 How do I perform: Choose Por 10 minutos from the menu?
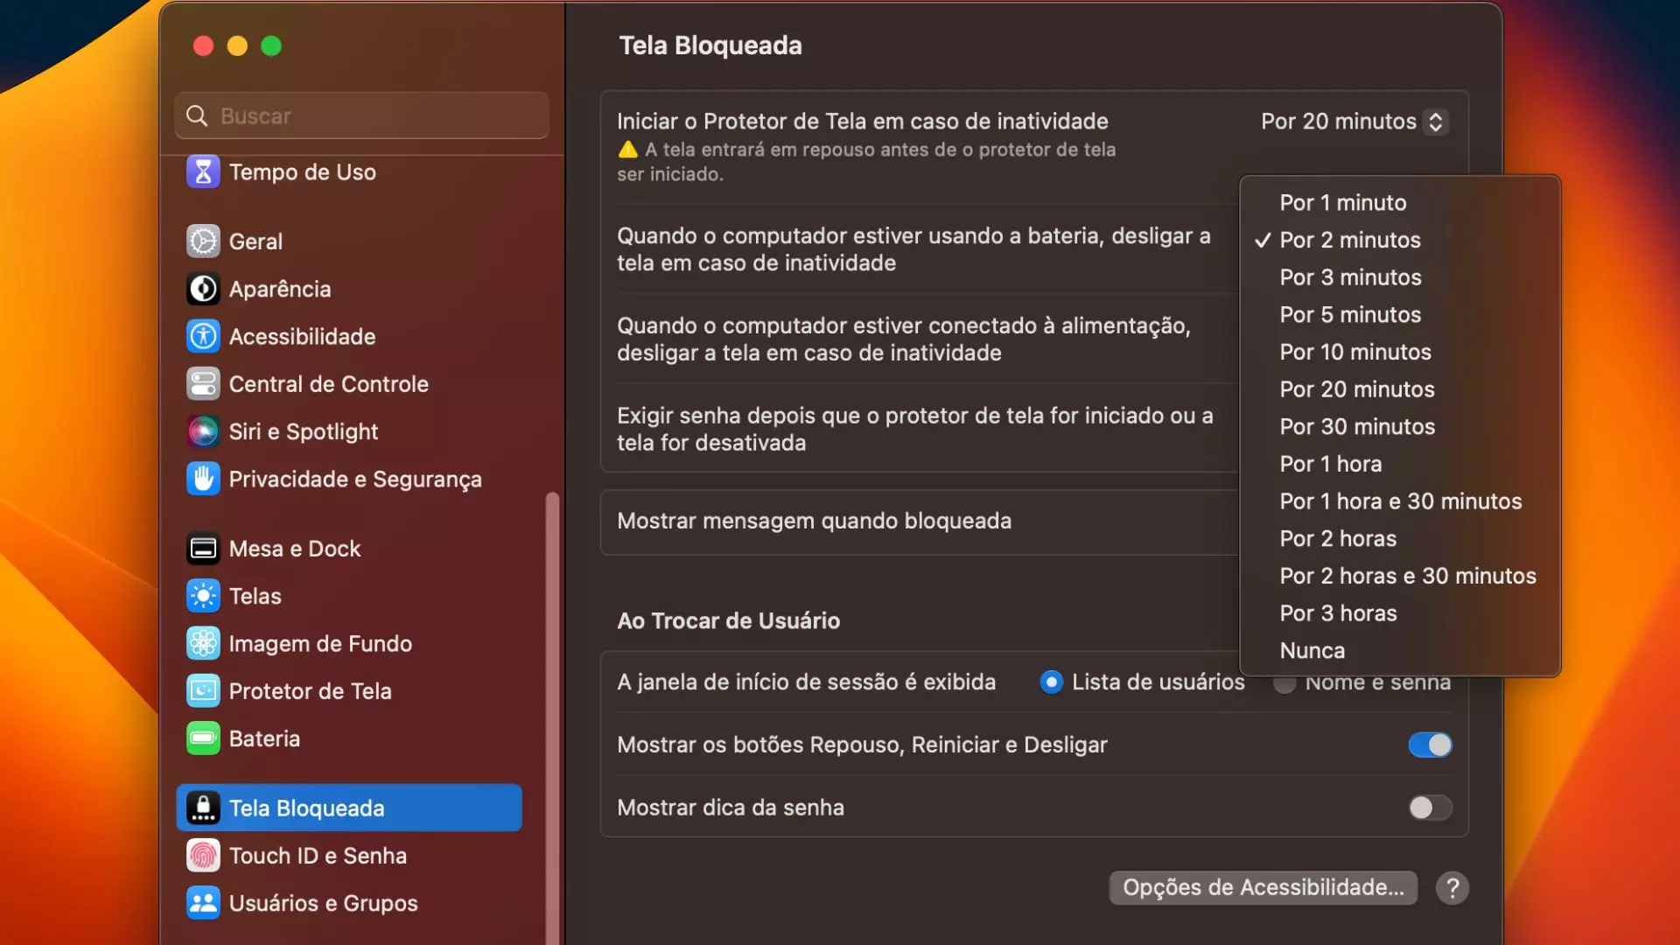tap(1354, 352)
